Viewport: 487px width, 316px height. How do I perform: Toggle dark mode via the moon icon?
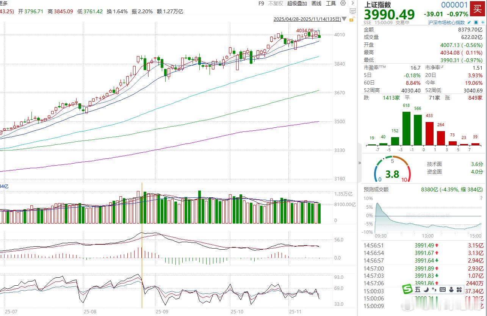tap(426, 290)
